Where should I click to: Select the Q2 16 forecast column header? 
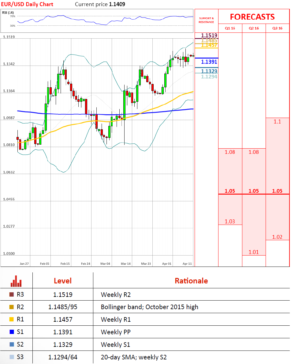(254, 28)
